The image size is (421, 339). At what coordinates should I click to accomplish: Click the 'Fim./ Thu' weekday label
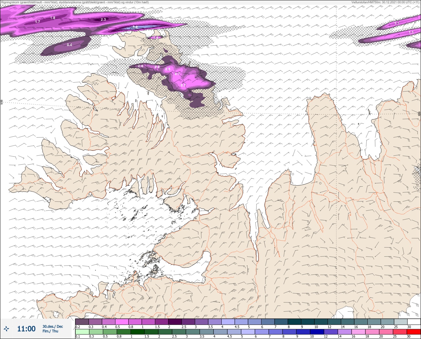[50, 331]
